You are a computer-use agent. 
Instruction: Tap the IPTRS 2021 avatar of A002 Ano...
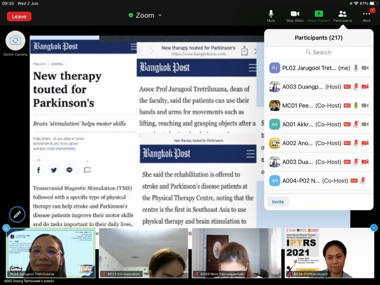275,143
